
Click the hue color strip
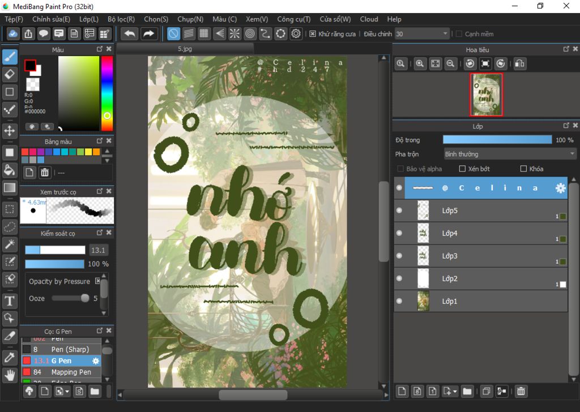[x=106, y=91]
